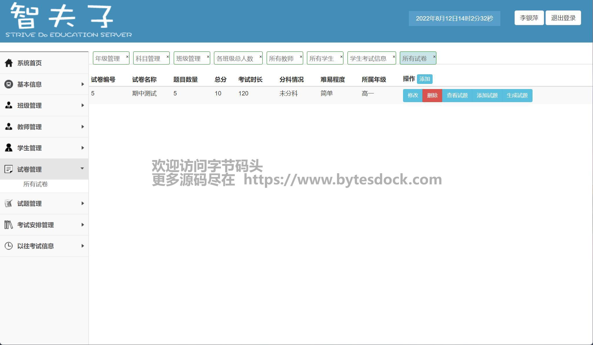Click the home icon beside 系统首页
The width and height of the screenshot is (593, 345).
tap(9, 63)
